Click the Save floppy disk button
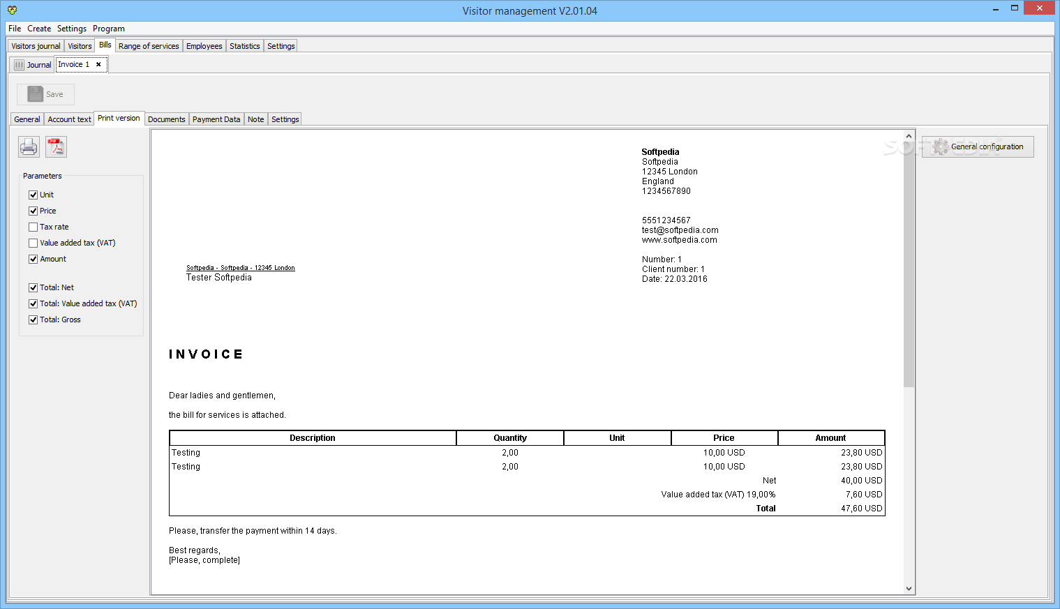1060x609 pixels. pyautogui.click(x=45, y=94)
